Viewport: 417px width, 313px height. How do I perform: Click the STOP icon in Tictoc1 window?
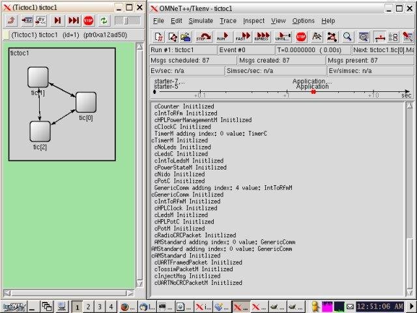[x=89, y=20]
